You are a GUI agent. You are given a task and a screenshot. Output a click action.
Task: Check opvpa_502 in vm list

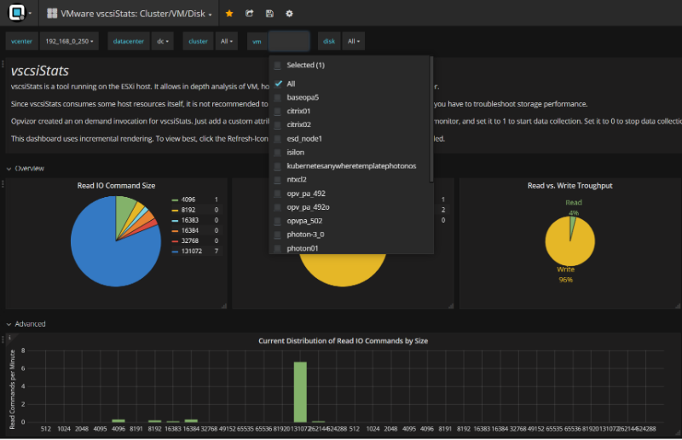278,221
